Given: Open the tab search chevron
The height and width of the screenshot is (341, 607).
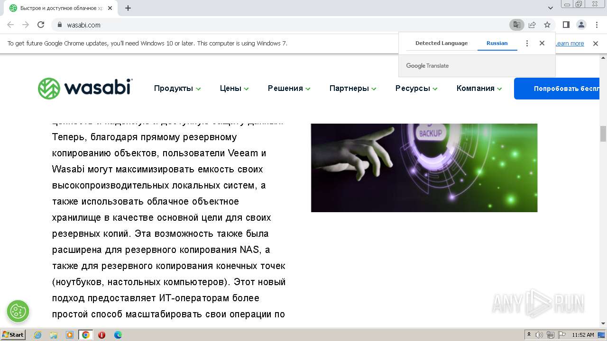Looking at the screenshot, I should tap(551, 8).
